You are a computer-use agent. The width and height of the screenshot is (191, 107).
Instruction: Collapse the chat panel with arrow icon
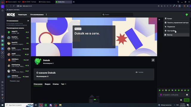pos(159,20)
